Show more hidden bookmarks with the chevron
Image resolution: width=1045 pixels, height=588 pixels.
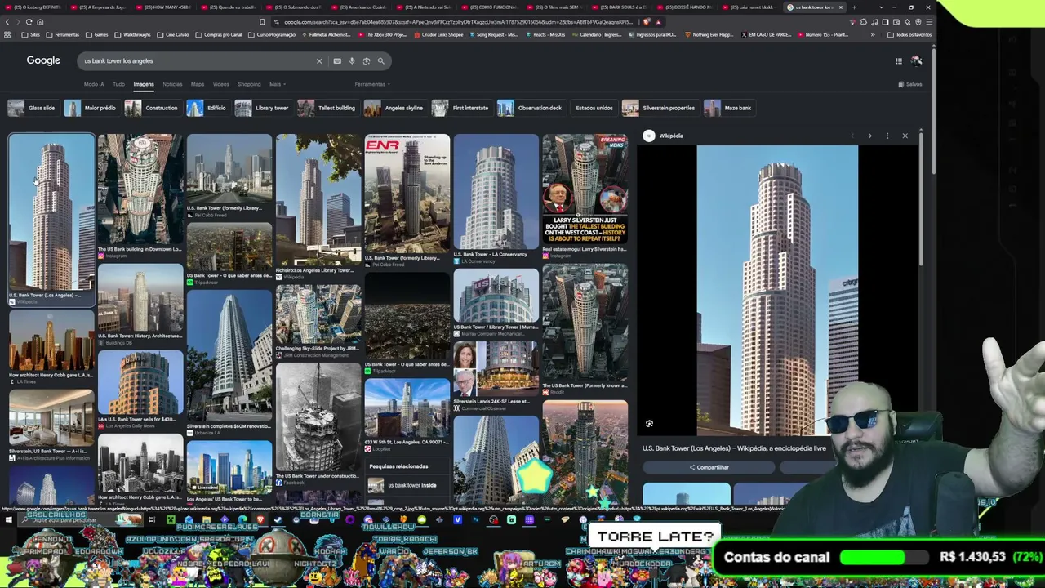click(873, 35)
